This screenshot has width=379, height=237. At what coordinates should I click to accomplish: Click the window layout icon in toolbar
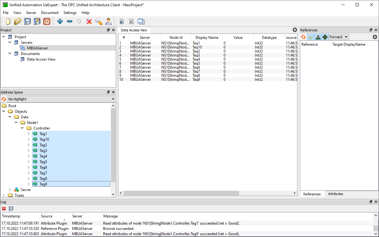[141, 21]
